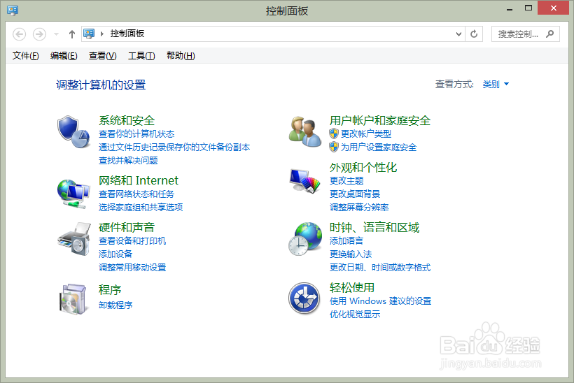This screenshot has width=574, height=383.
Task: Click 更改日期、时间或数字格式 link
Action: (380, 268)
